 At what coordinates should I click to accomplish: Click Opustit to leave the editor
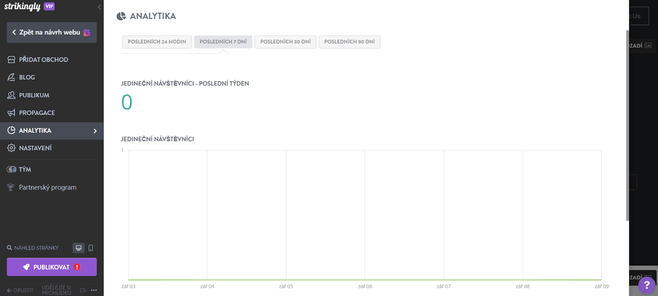click(20, 290)
